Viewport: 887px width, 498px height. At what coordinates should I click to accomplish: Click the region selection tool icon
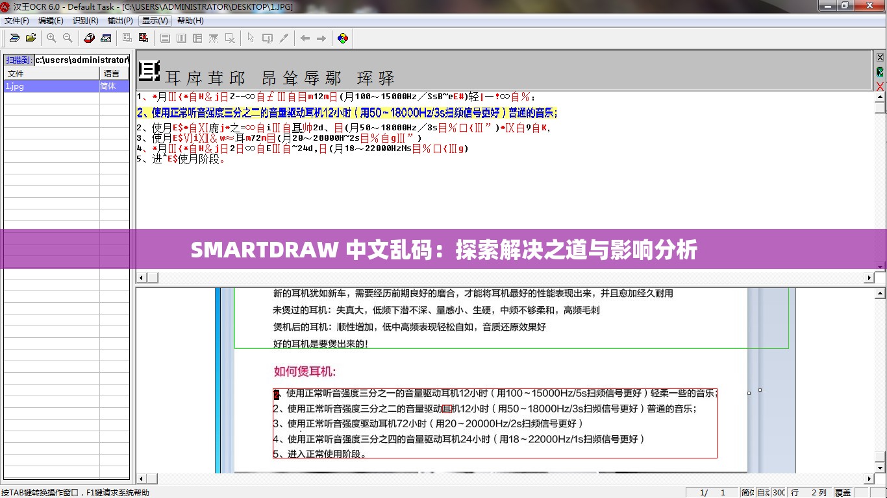(267, 38)
